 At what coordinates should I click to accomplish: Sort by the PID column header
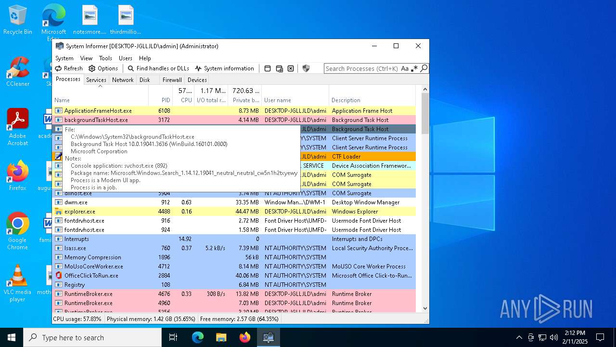point(160,95)
